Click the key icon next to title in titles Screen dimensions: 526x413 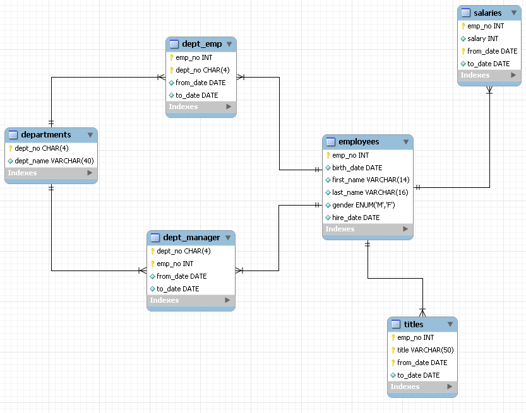[x=393, y=350]
